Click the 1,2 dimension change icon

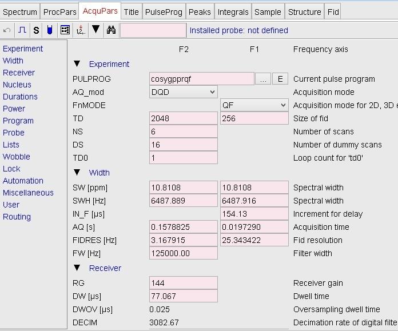pyautogui.click(x=81, y=30)
